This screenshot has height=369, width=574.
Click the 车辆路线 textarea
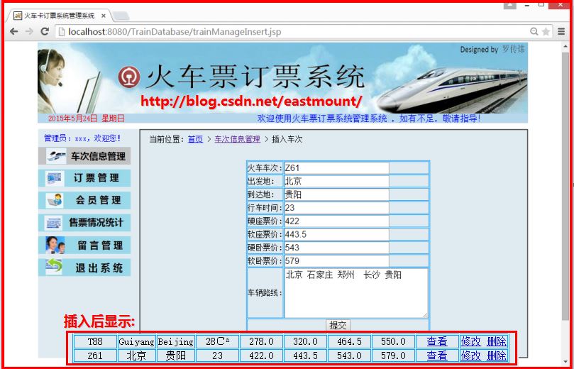pos(355,293)
